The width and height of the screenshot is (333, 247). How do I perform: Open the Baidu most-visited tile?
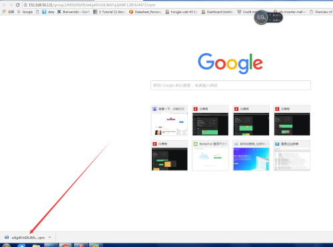pos(169,120)
